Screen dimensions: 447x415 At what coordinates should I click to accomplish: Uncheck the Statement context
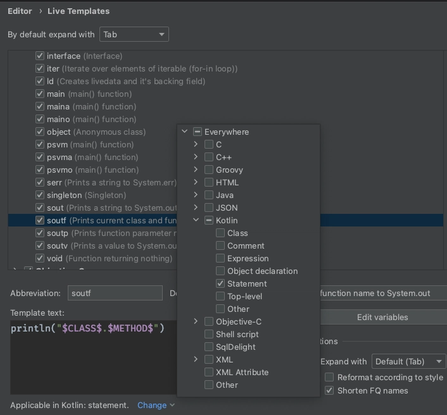(x=220, y=283)
